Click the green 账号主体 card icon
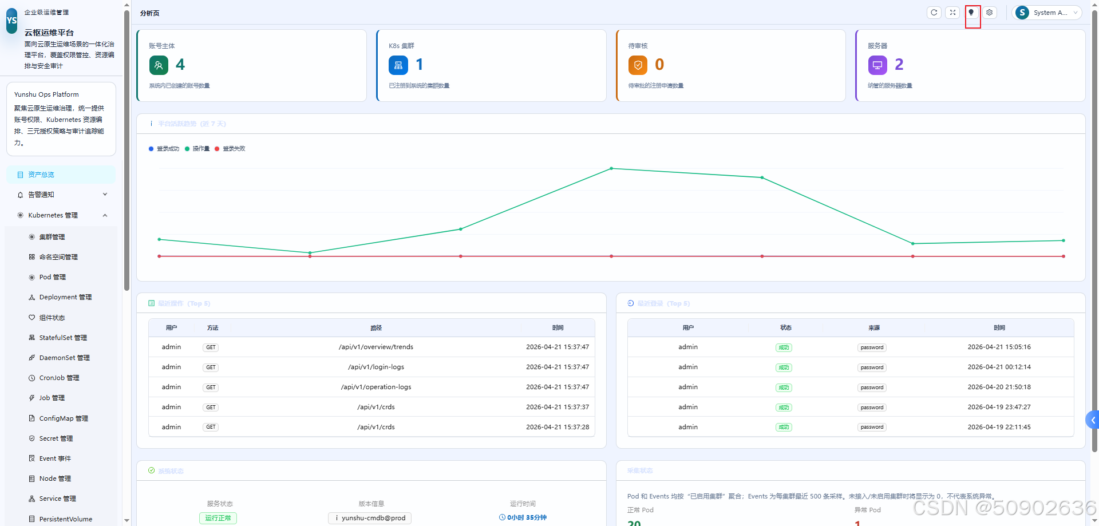This screenshot has width=1099, height=526. coord(159,65)
